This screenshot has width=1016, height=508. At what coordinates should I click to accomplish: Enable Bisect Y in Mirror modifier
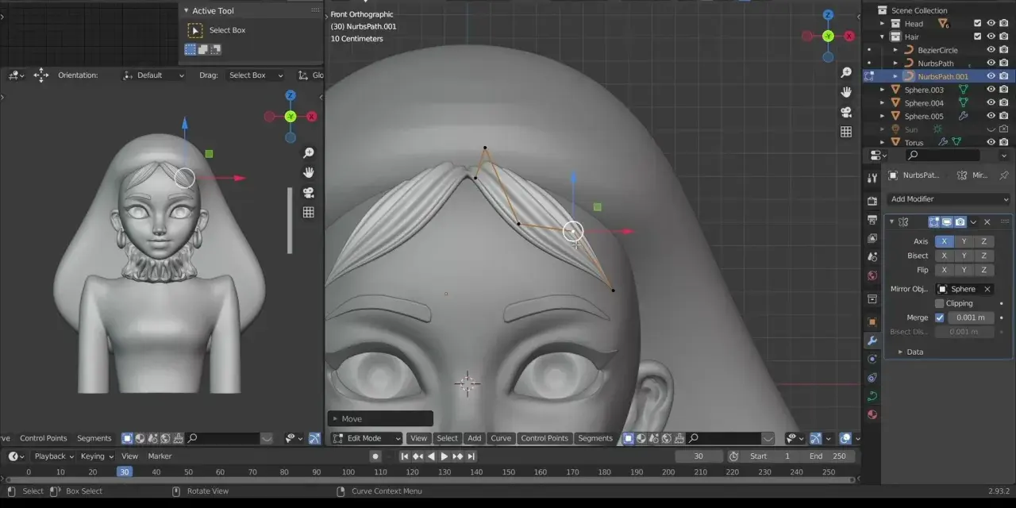tap(964, 256)
